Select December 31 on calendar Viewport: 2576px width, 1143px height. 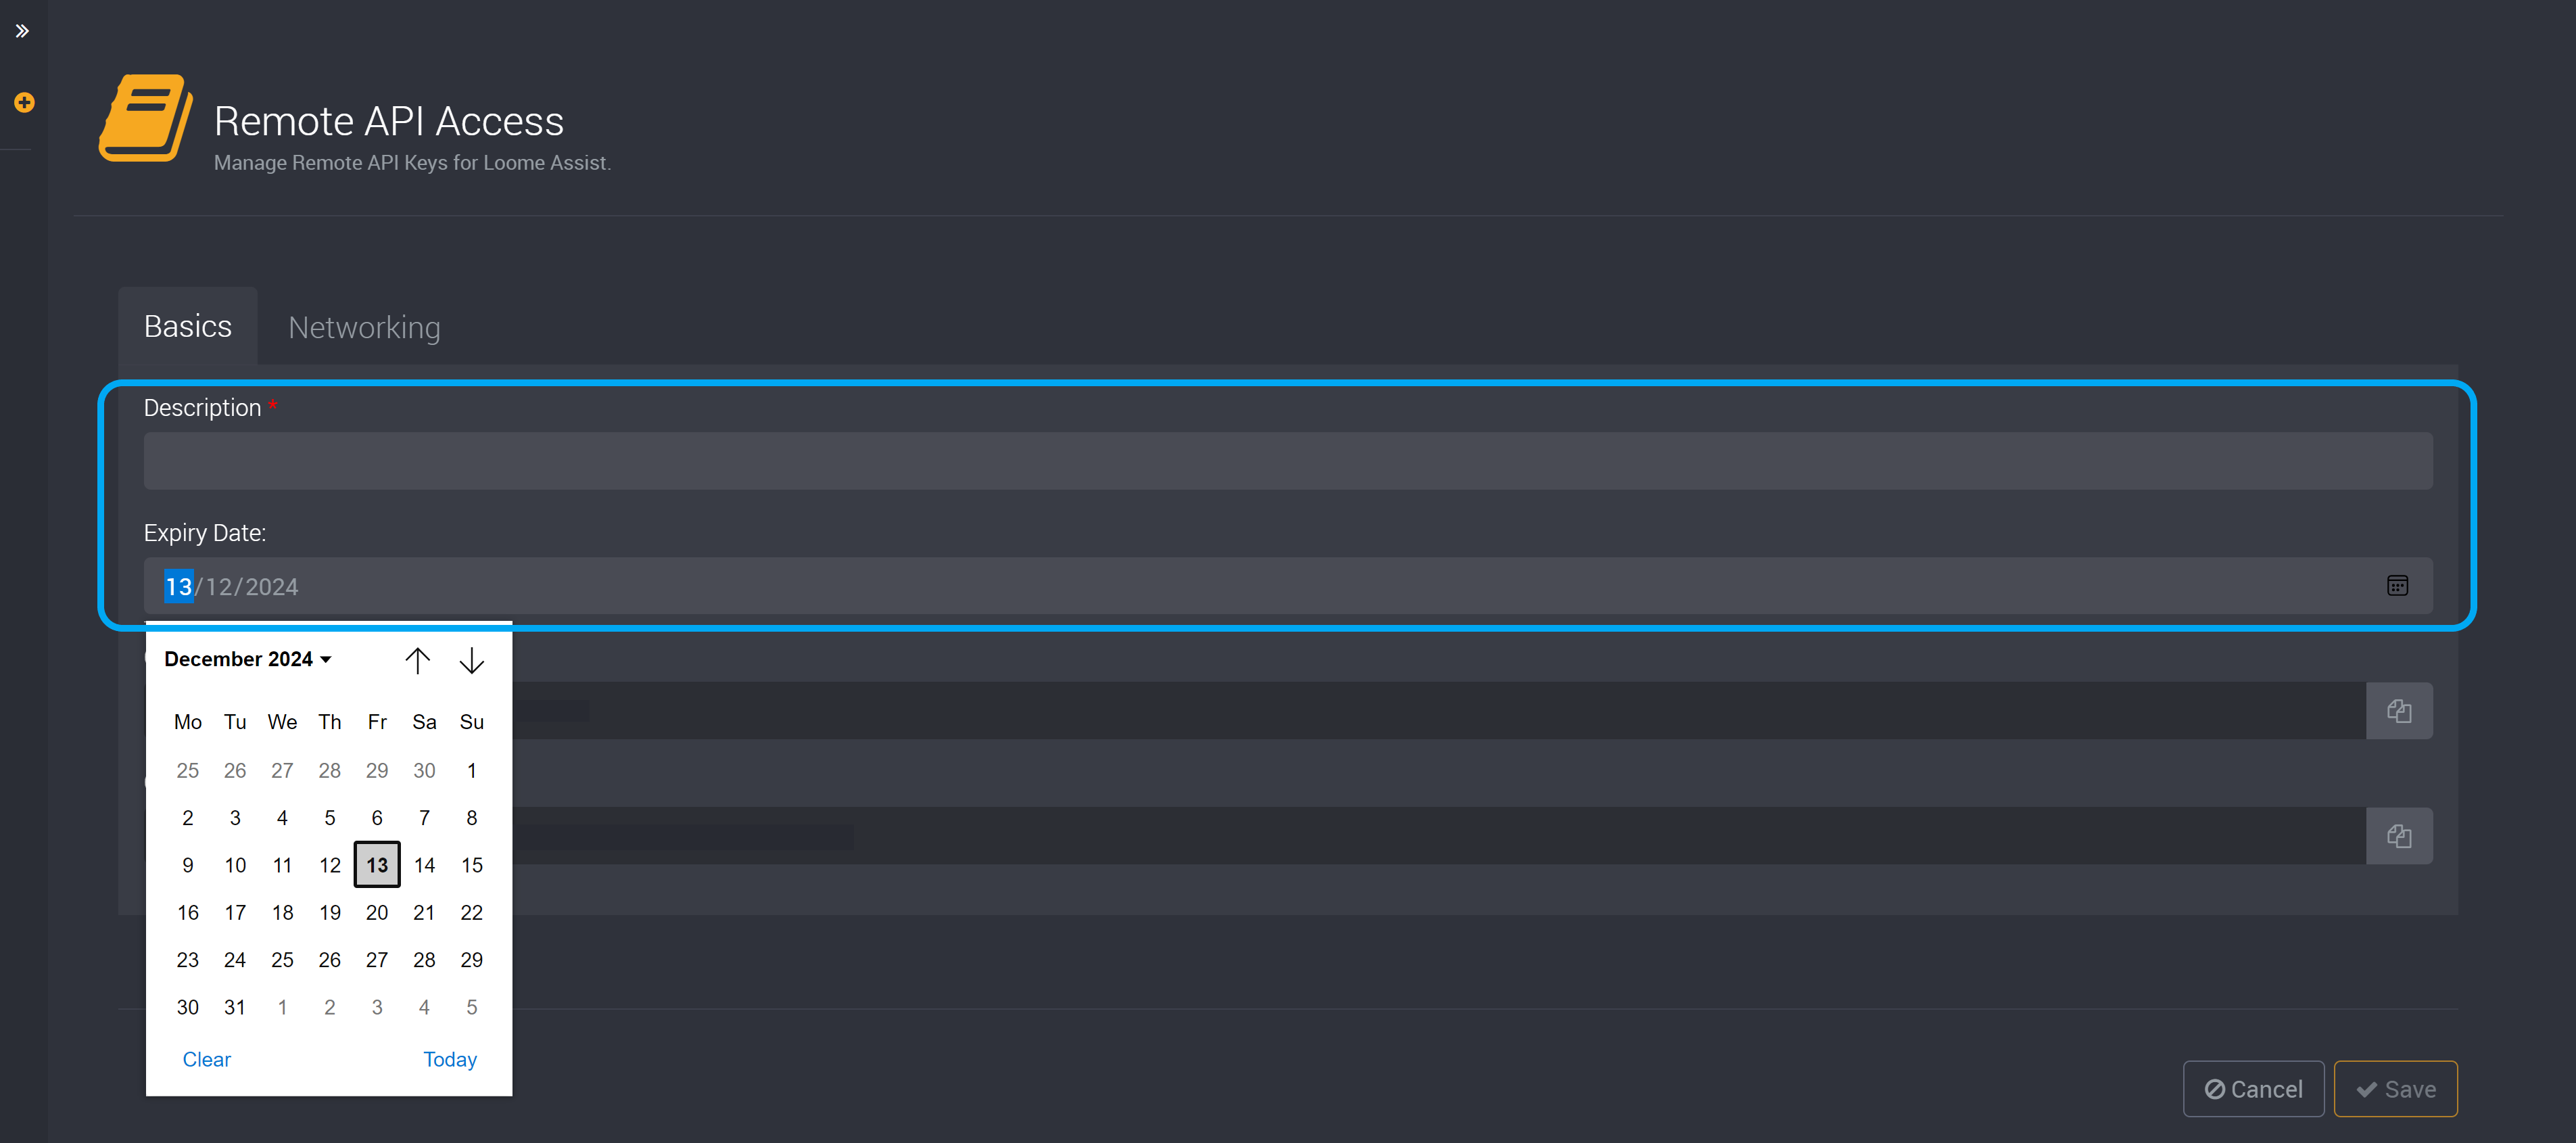tap(233, 1005)
